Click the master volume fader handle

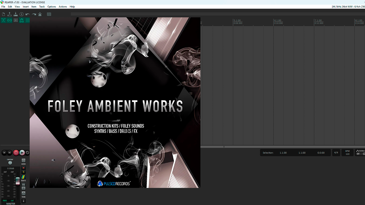click(x=18, y=181)
